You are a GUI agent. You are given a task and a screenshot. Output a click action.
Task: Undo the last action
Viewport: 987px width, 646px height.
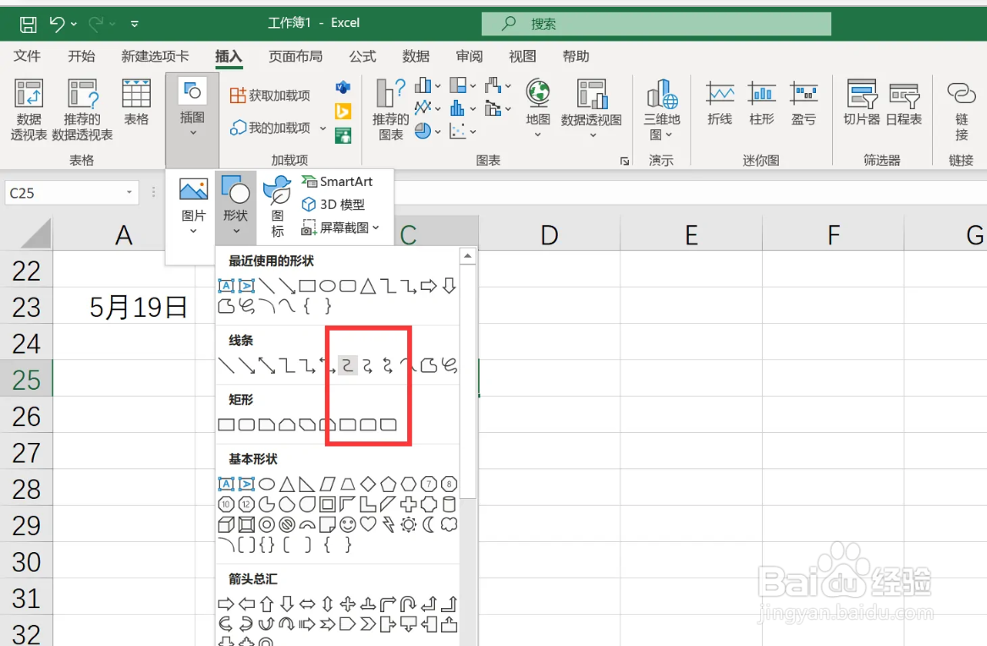tap(58, 24)
